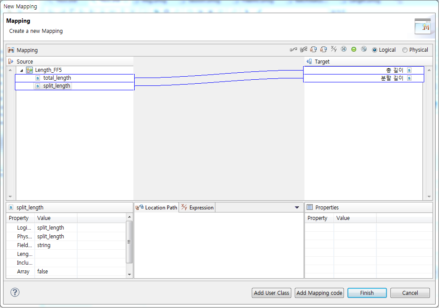Image resolution: width=440 pixels, height=308 pixels.
Task: Click the second field copy toolbar icon
Action: pyautogui.click(x=324, y=50)
